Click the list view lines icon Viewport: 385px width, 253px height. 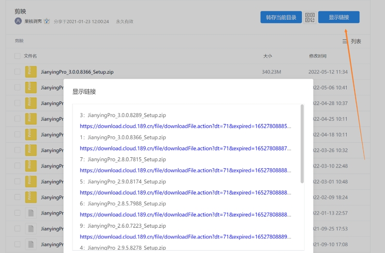tap(345, 41)
